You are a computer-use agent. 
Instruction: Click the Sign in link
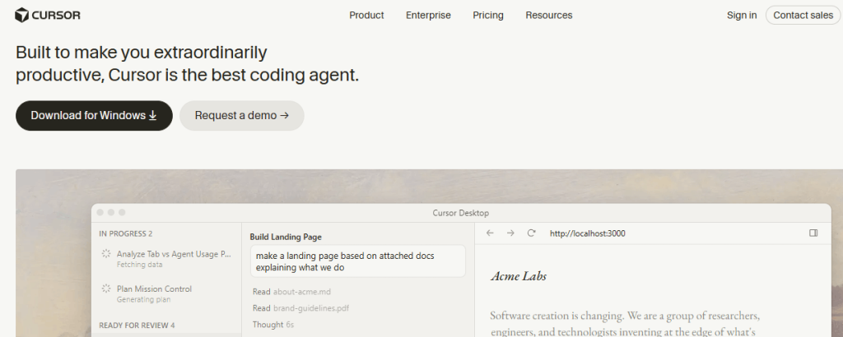[x=742, y=15]
